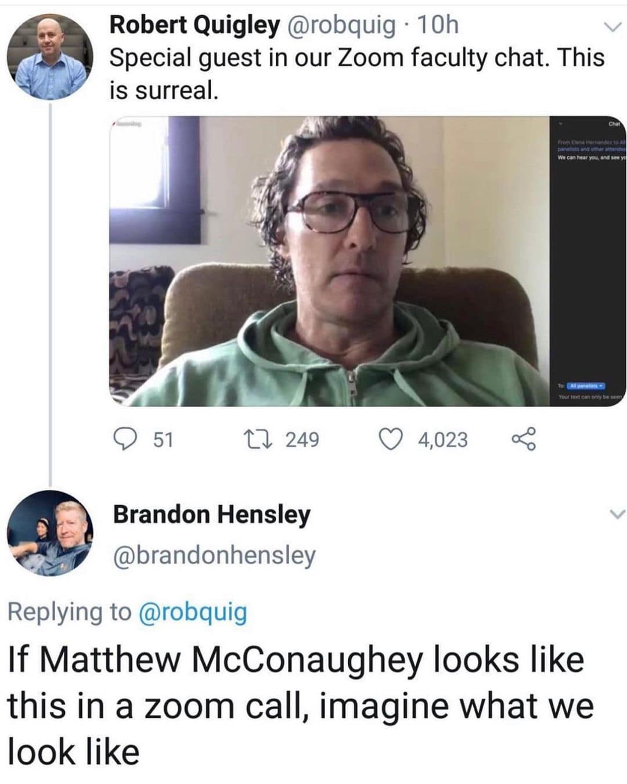Click the Brandon Hensley display name
Screen dimensions: 627x784
point(212,515)
